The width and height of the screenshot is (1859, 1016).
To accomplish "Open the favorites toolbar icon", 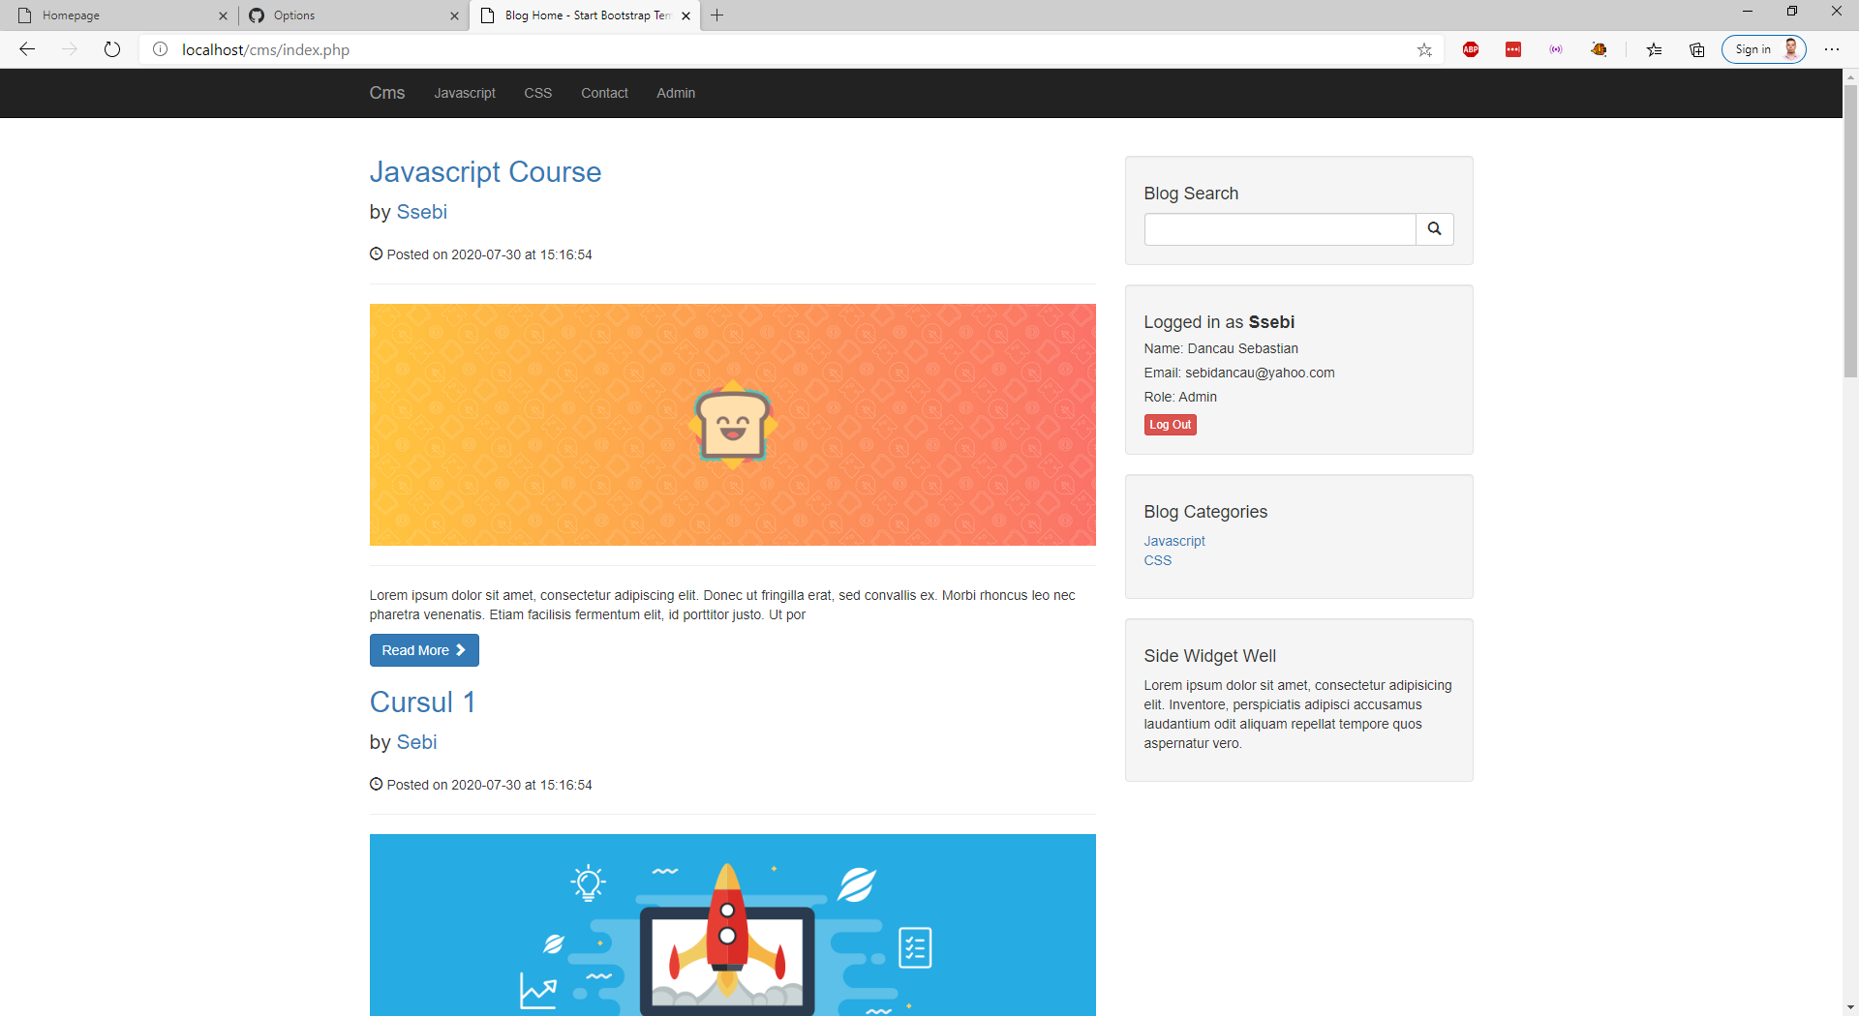I will tap(1654, 49).
